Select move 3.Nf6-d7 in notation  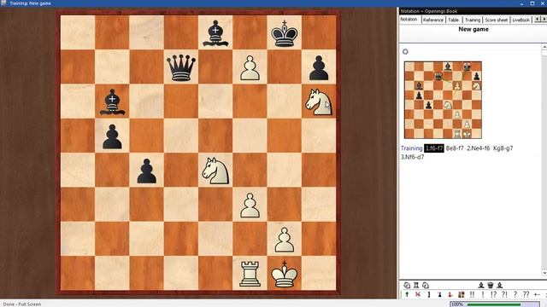coord(412,157)
